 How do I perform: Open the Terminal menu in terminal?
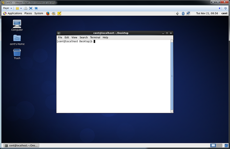tap(95, 37)
